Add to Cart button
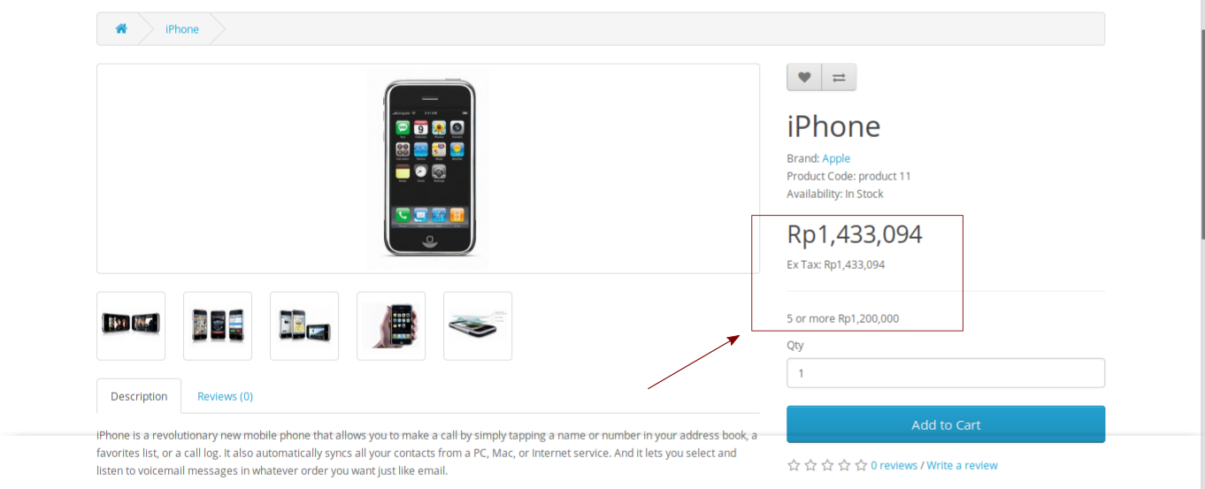This screenshot has height=489, width=1205. pyautogui.click(x=946, y=424)
